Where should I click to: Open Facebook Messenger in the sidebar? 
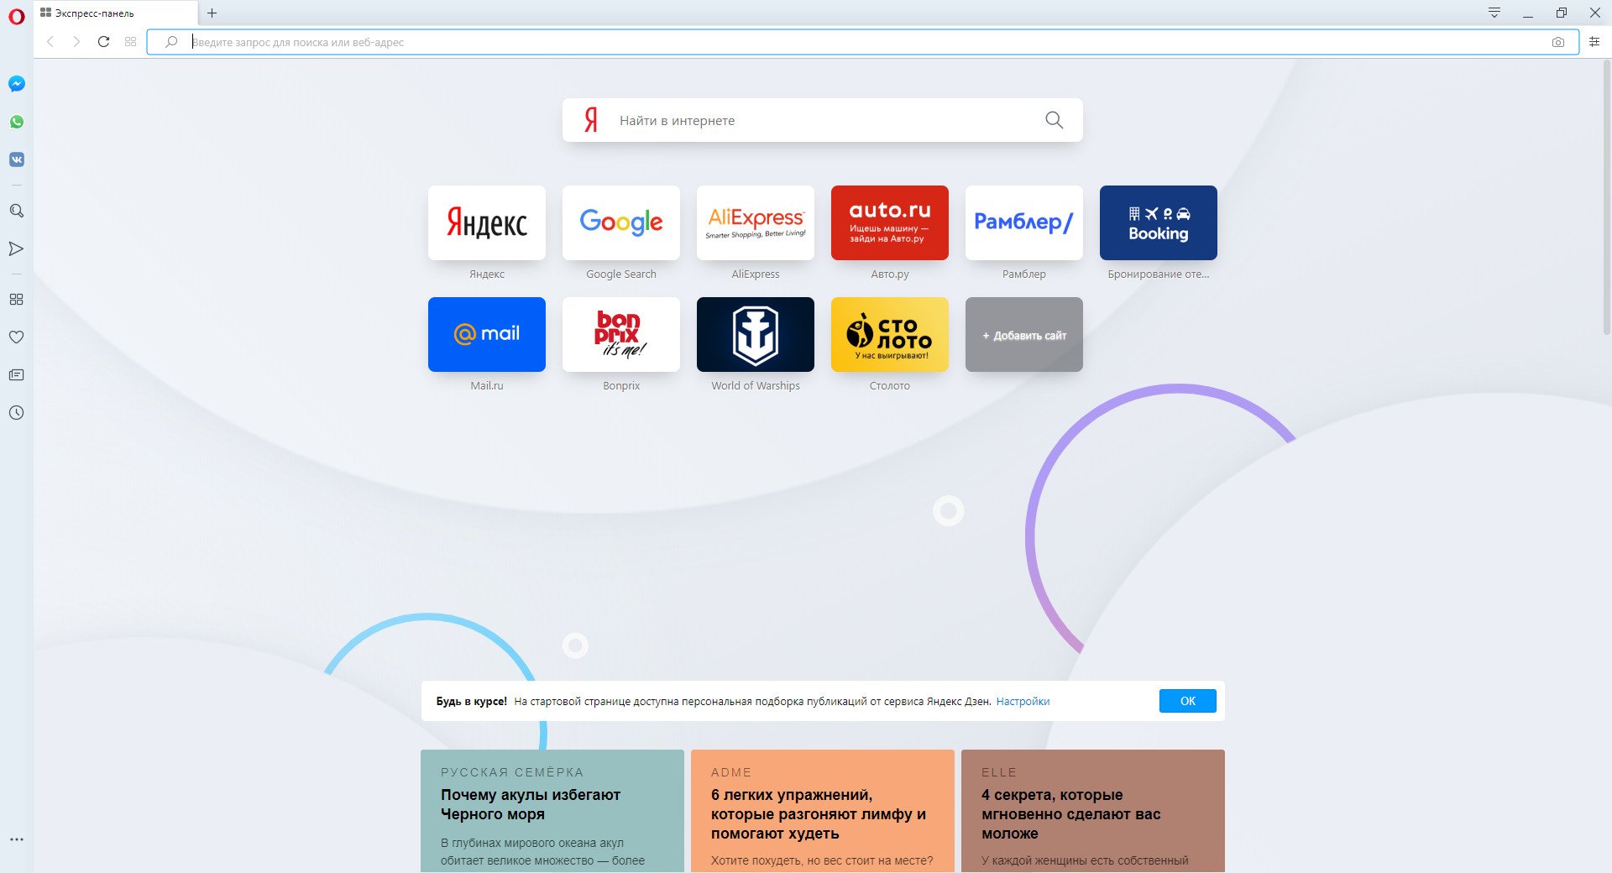[17, 84]
